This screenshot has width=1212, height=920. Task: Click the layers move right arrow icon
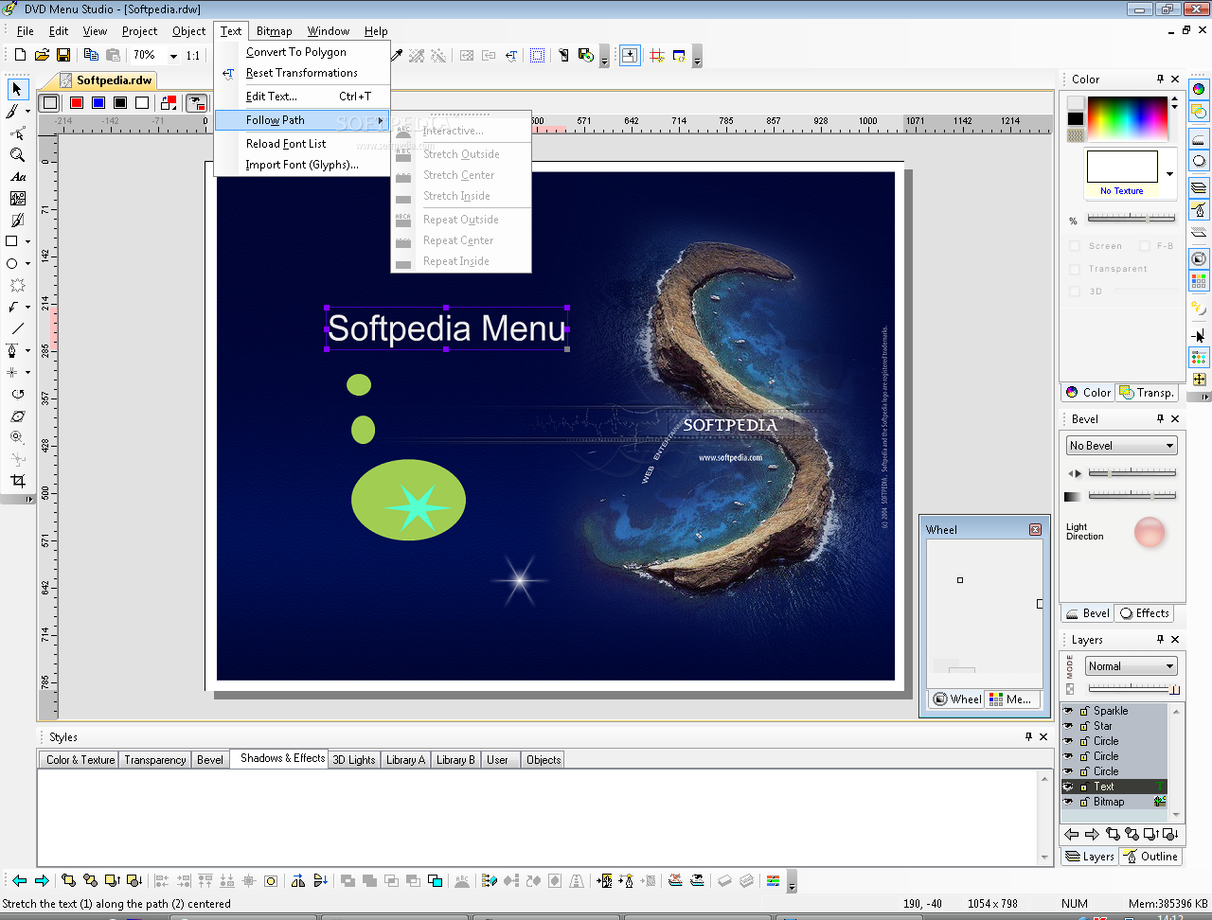click(x=1092, y=834)
